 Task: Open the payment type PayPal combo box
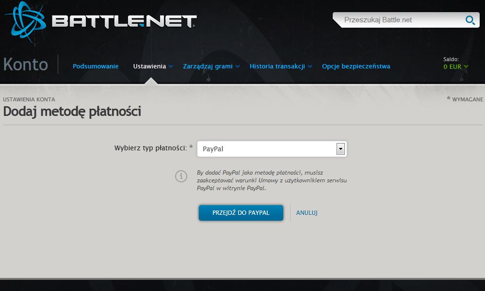pyautogui.click(x=267, y=149)
